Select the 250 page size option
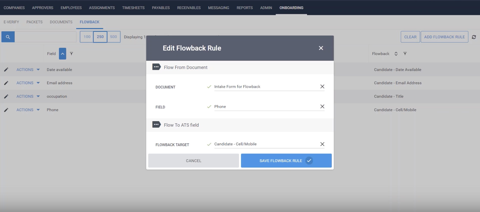480x212 pixels. (100, 37)
